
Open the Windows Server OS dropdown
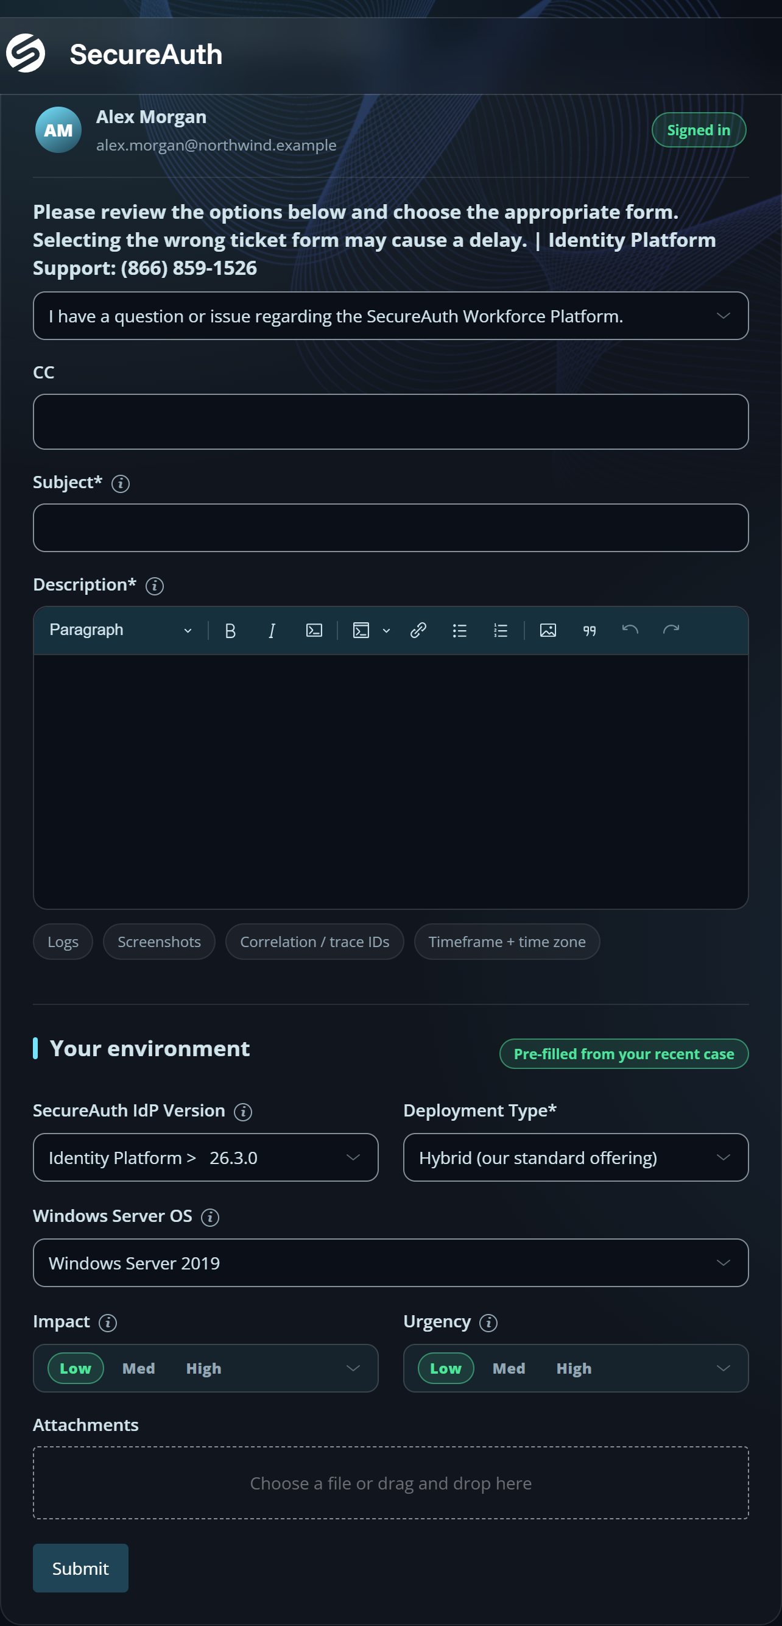tap(391, 1263)
